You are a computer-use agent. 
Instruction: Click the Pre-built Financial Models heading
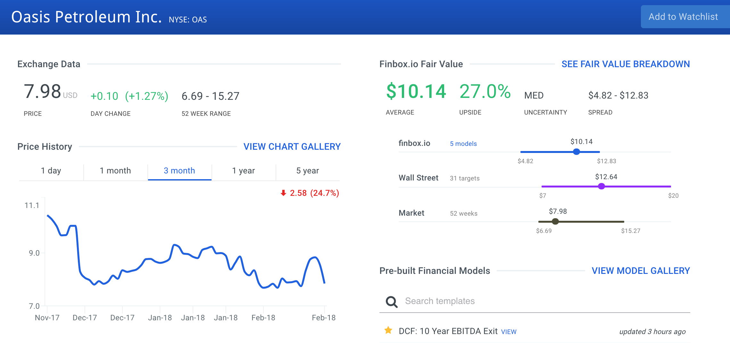click(x=435, y=271)
